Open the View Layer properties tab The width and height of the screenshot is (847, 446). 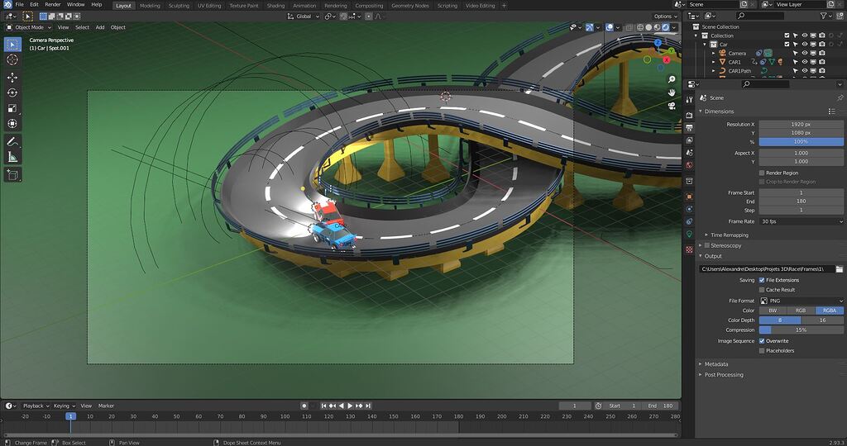689,140
